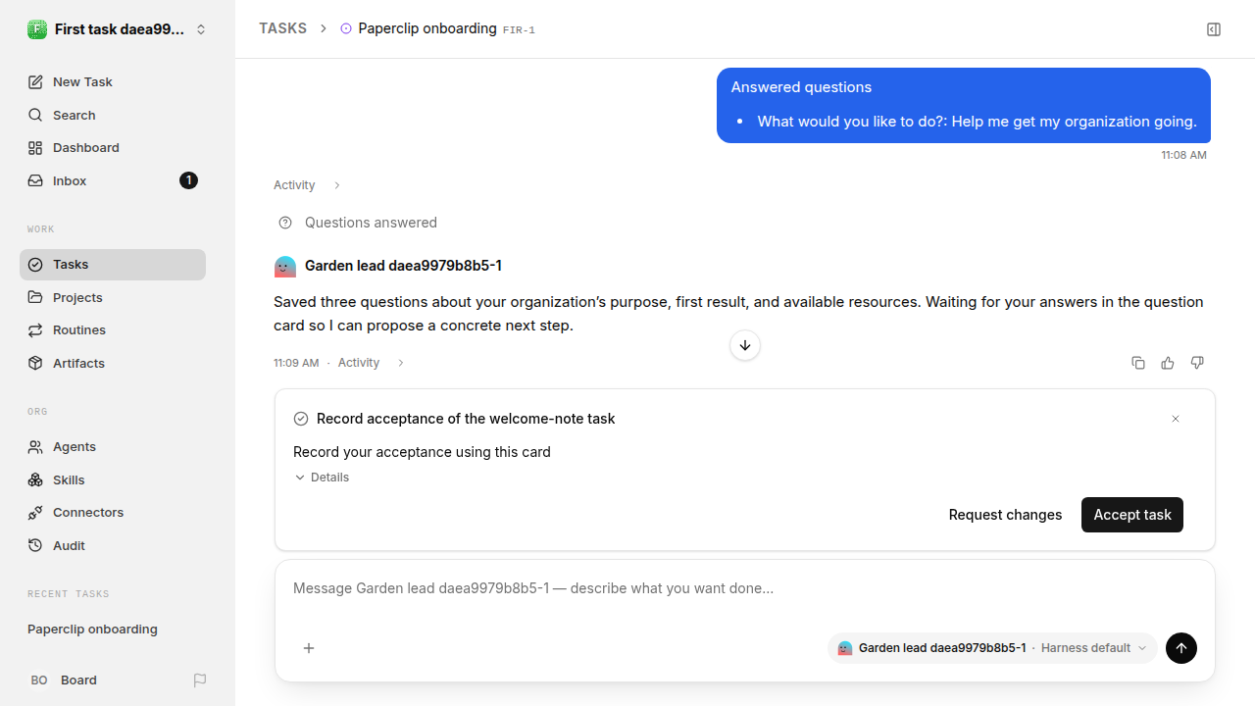Viewport: 1255px width, 706px height.
Task: Navigate to TASKS breadcrumb
Action: click(x=283, y=28)
